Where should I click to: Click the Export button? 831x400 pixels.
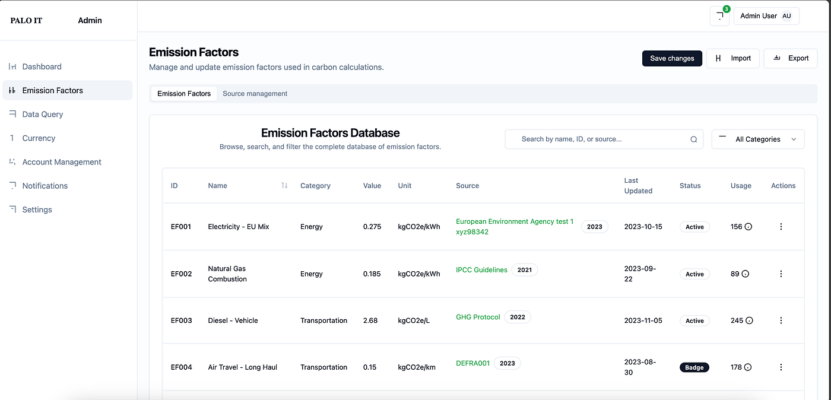(x=791, y=58)
